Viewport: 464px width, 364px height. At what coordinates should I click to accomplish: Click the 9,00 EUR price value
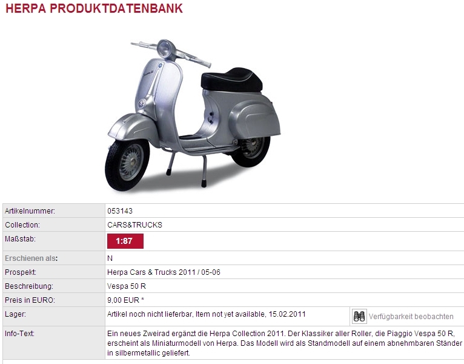(x=125, y=300)
